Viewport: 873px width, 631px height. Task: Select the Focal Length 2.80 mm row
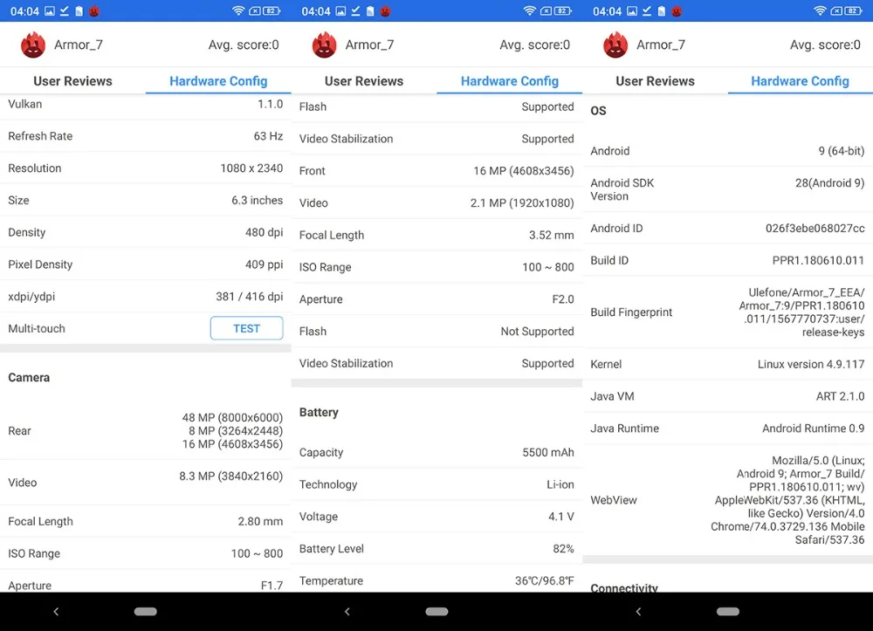pos(145,521)
